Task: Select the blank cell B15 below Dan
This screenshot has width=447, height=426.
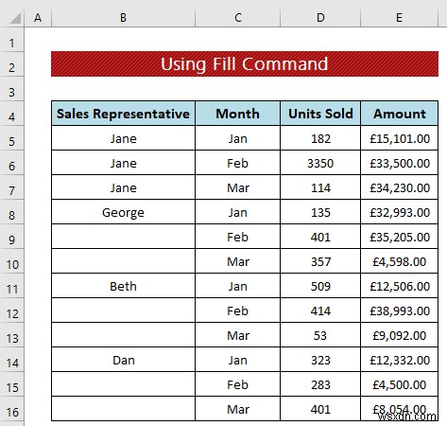Action: coord(123,384)
